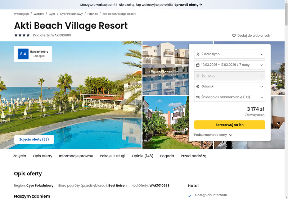Click the heart icon for favorites

tap(234, 35)
